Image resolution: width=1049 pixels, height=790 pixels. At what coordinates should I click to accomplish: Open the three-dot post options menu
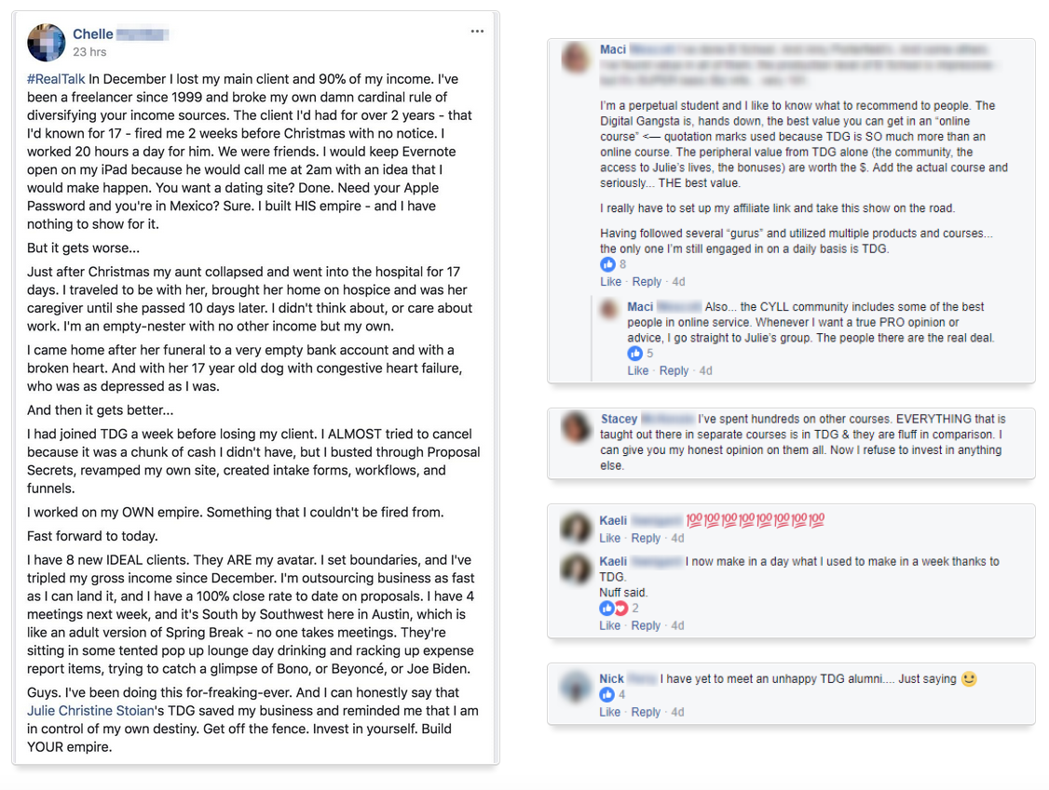tap(477, 32)
